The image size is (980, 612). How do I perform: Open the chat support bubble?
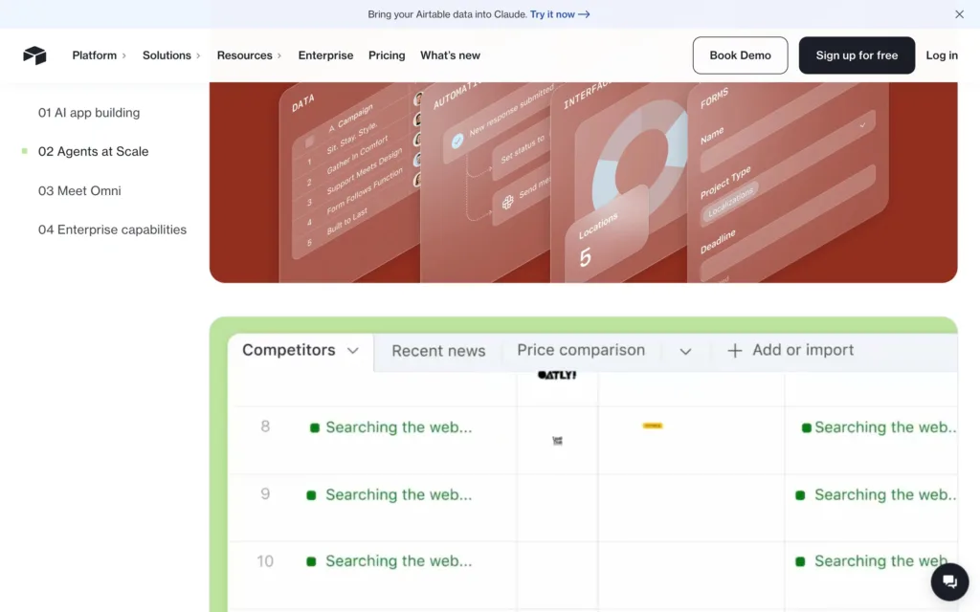tap(949, 582)
